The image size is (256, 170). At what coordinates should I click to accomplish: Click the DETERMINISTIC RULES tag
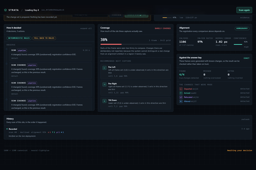19,38
